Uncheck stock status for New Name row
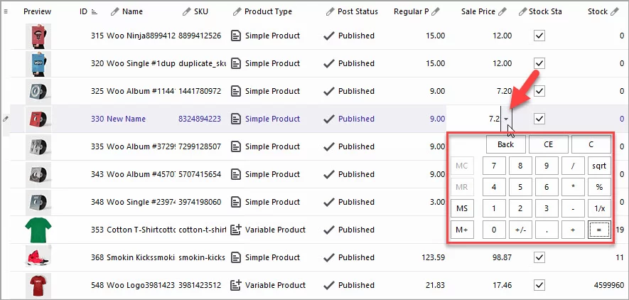Screen dimensions: 629x300 pyautogui.click(x=539, y=119)
